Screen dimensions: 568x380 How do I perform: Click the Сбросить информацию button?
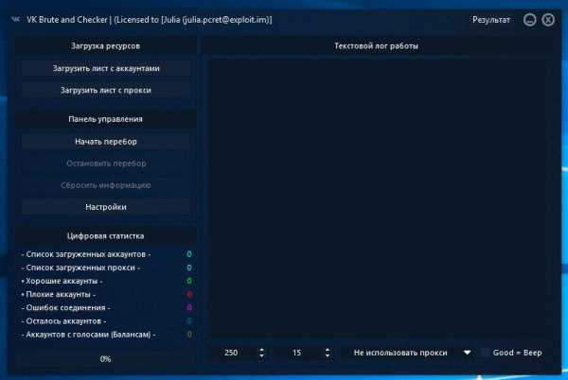[x=106, y=185]
